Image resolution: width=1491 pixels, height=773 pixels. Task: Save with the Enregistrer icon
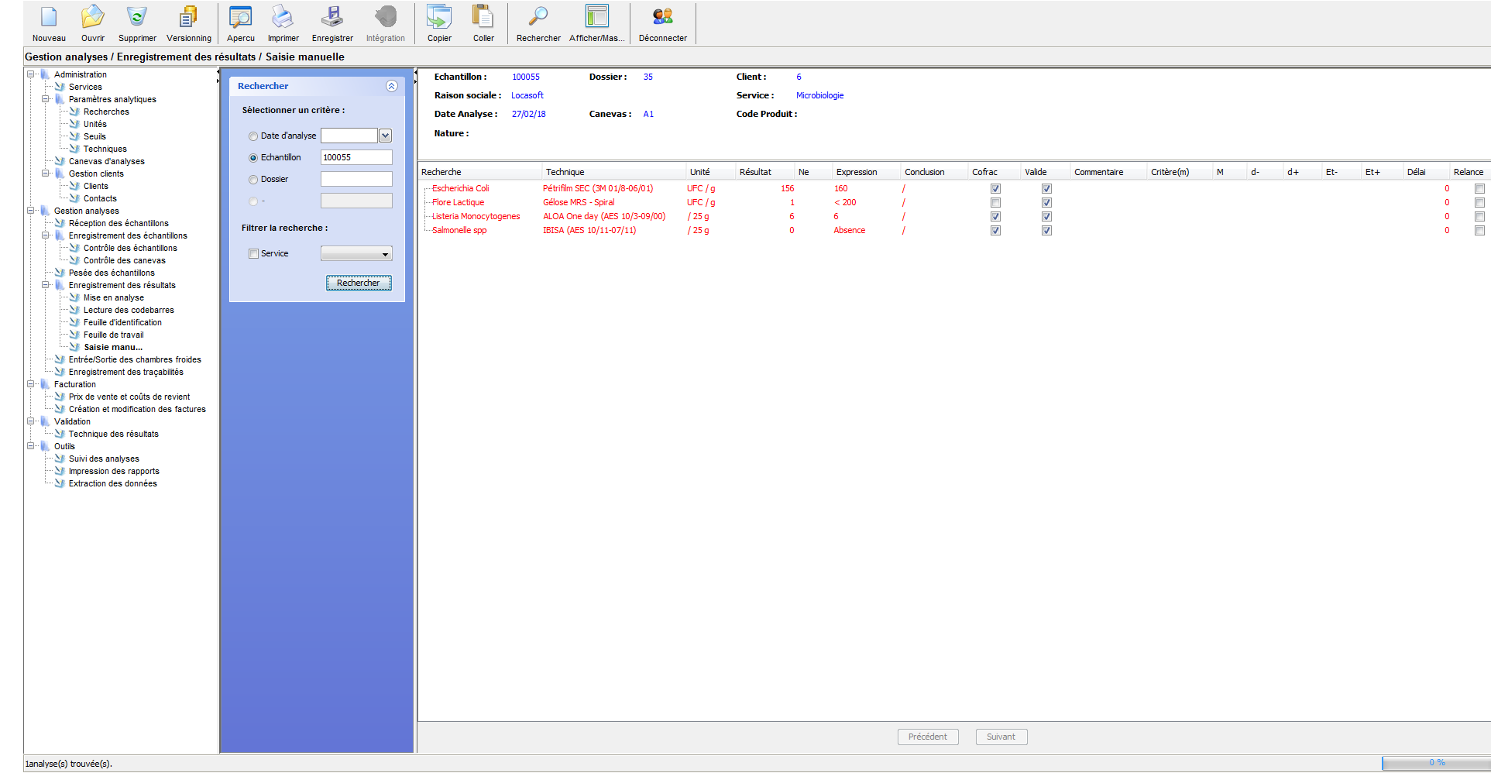click(332, 17)
